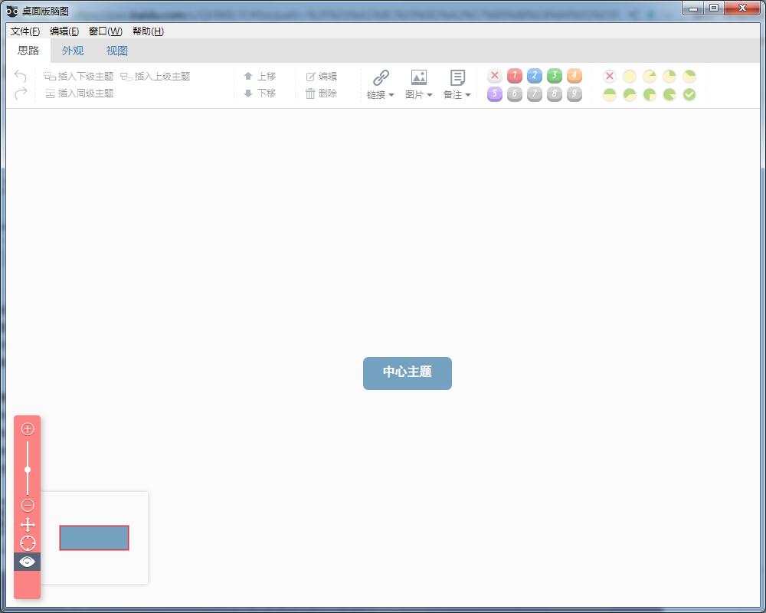Open the 文件 menu
The width and height of the screenshot is (766, 613).
pyautogui.click(x=25, y=31)
